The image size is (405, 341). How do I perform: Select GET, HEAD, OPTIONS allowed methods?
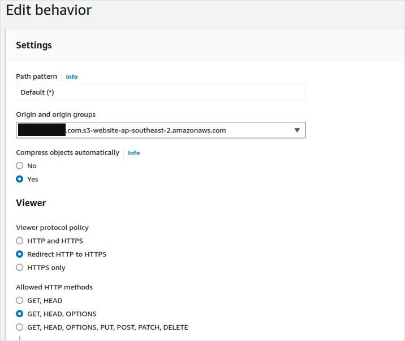(x=20, y=314)
